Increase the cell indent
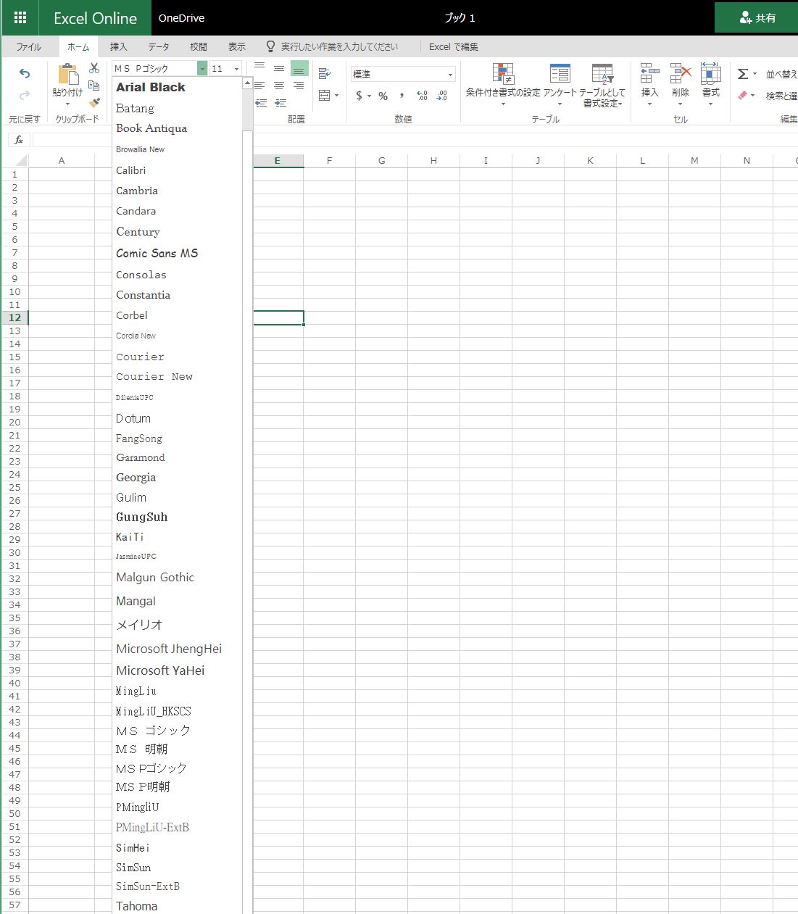Image resolution: width=798 pixels, height=914 pixels. click(280, 103)
